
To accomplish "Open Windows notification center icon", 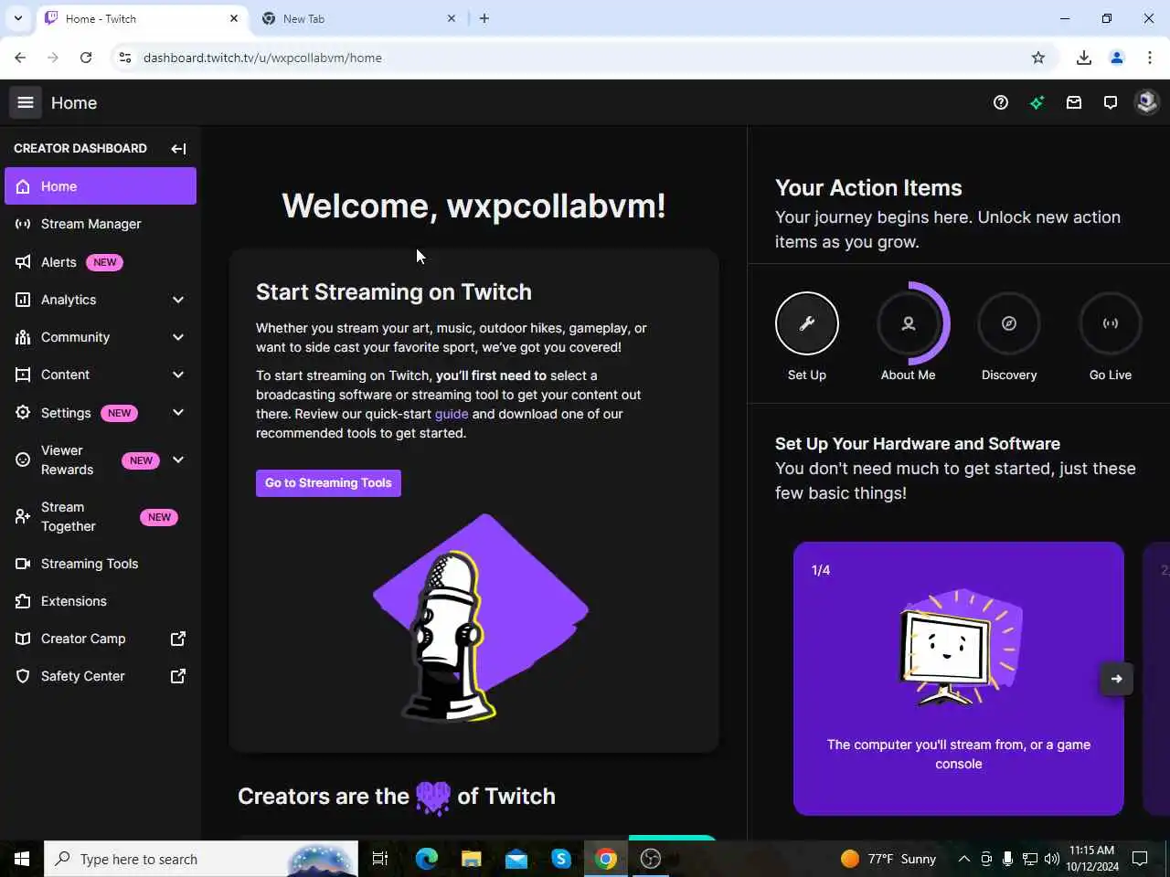I will (x=1140, y=859).
